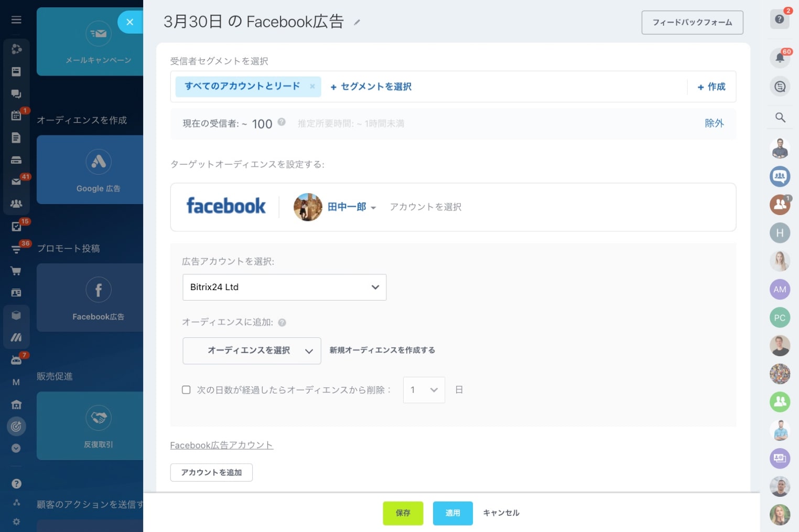Open the PC avatar chat
The width and height of the screenshot is (799, 532).
click(780, 318)
